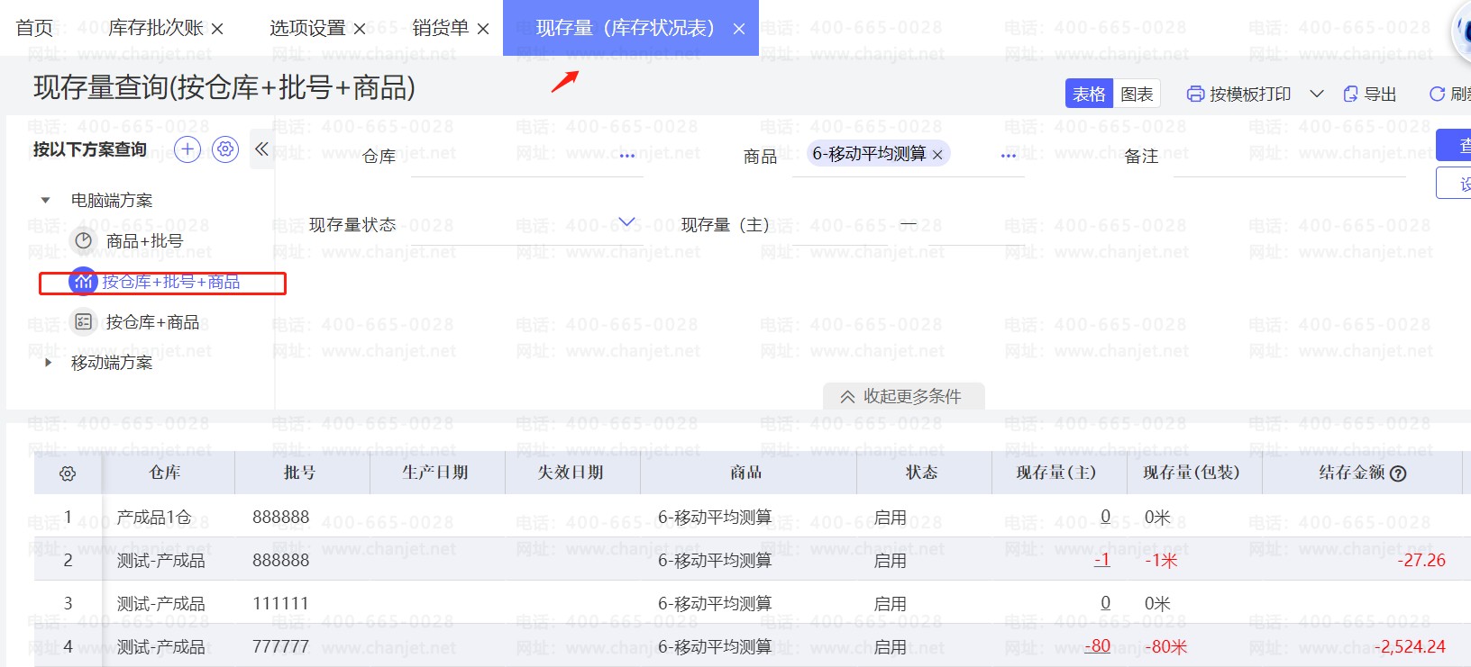This screenshot has height=667, width=1471.
Task: Click the 现存量(包装) column header
Action: (1192, 473)
